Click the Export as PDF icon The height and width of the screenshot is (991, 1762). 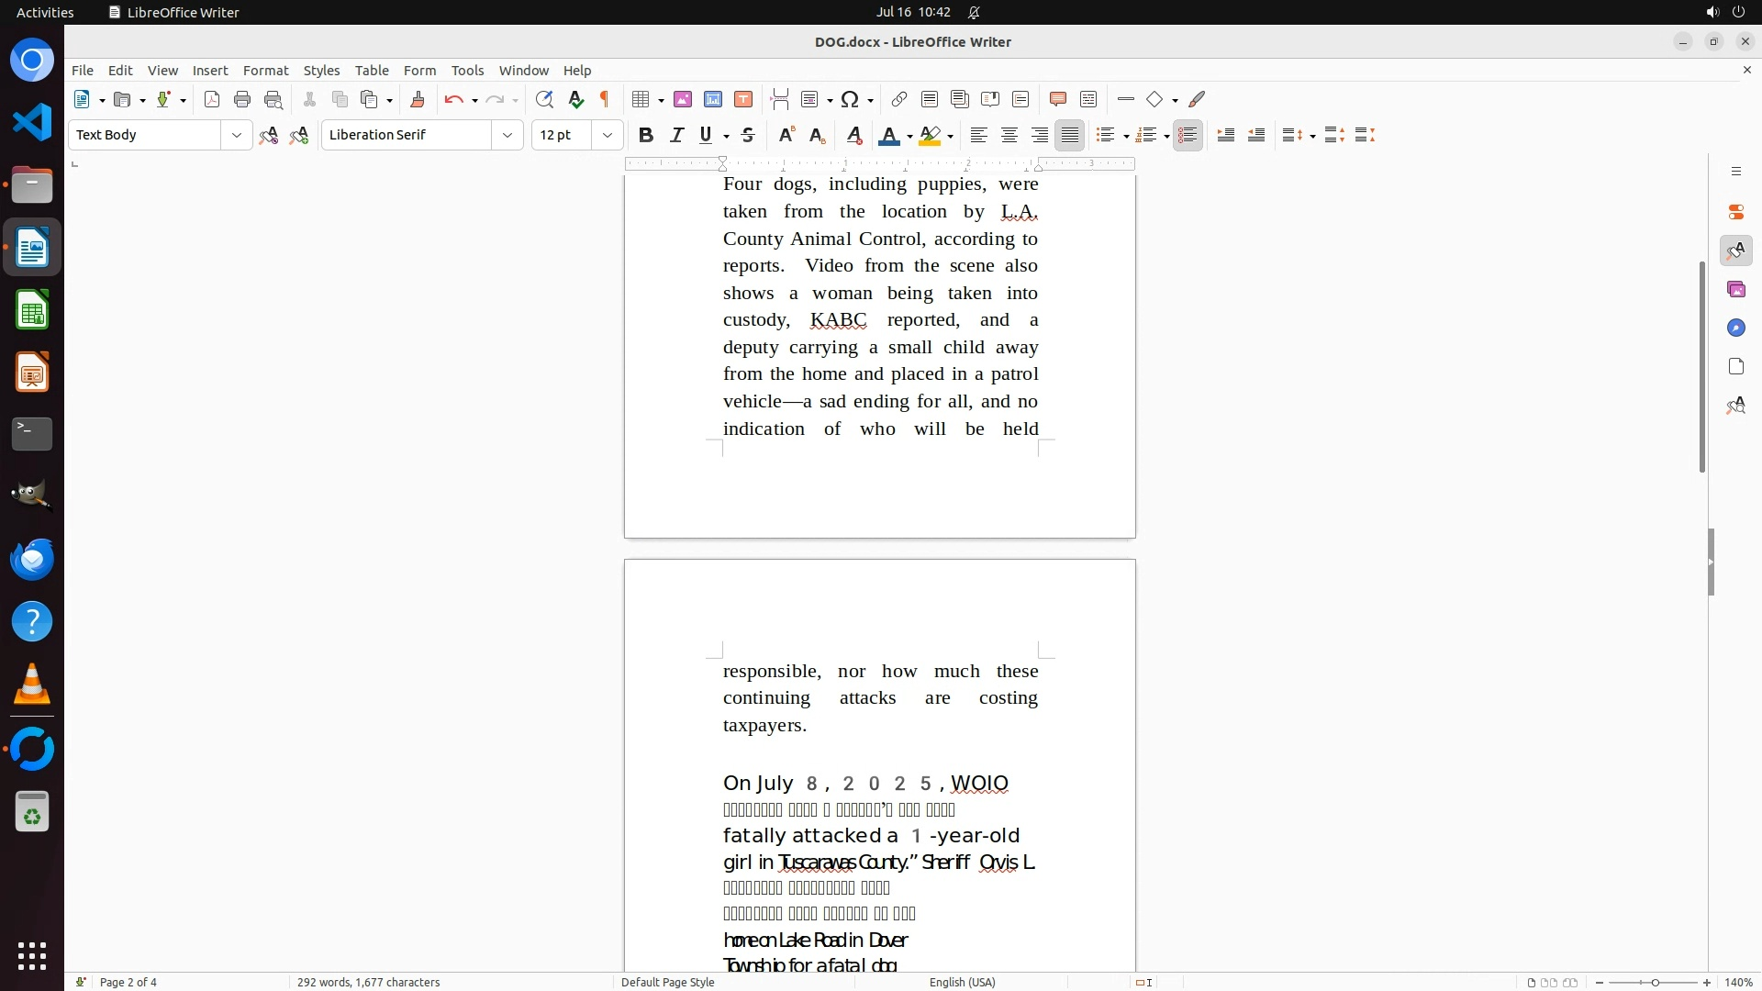pos(212,100)
